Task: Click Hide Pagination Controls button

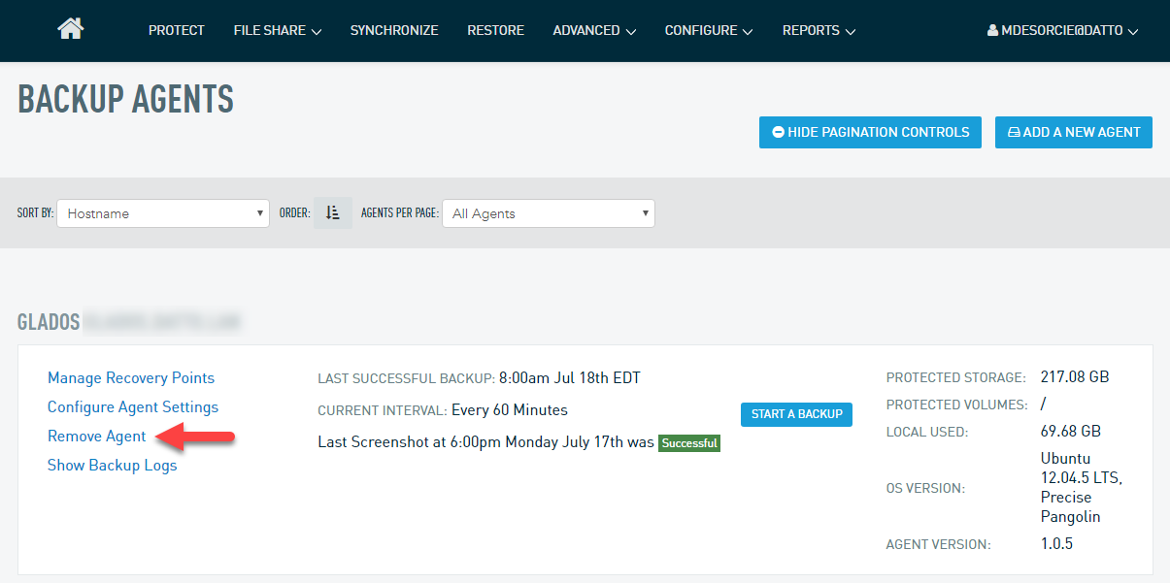Action: click(870, 132)
